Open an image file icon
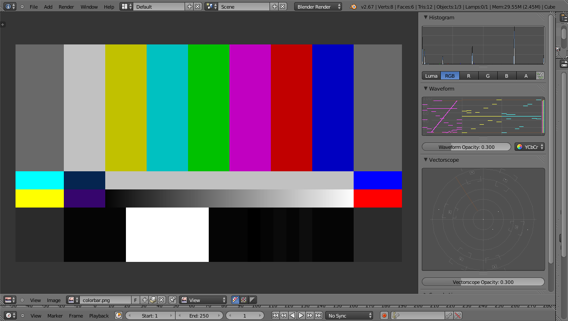Viewport: 568px width, 321px height. 153,300
